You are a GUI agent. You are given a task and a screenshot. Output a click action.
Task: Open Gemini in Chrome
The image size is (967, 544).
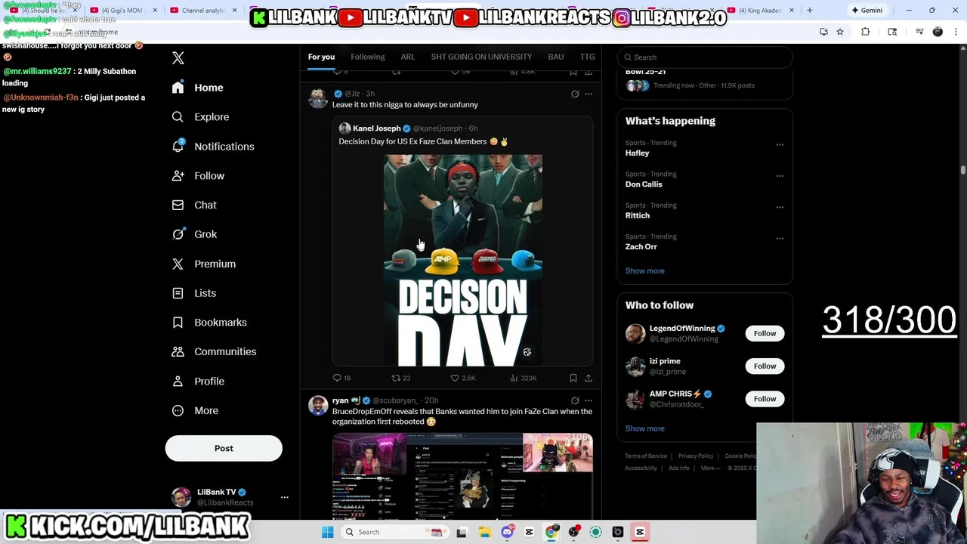point(867,11)
